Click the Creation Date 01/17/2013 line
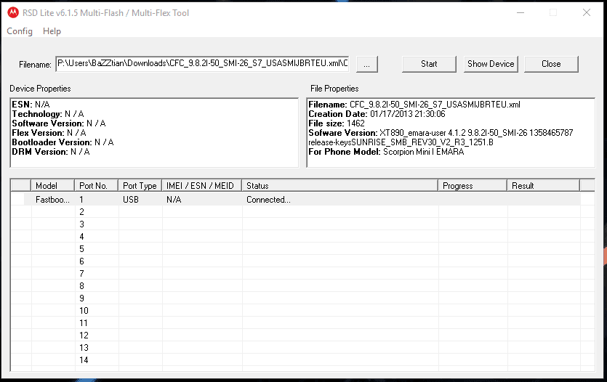The width and height of the screenshot is (607, 382). tap(377, 114)
